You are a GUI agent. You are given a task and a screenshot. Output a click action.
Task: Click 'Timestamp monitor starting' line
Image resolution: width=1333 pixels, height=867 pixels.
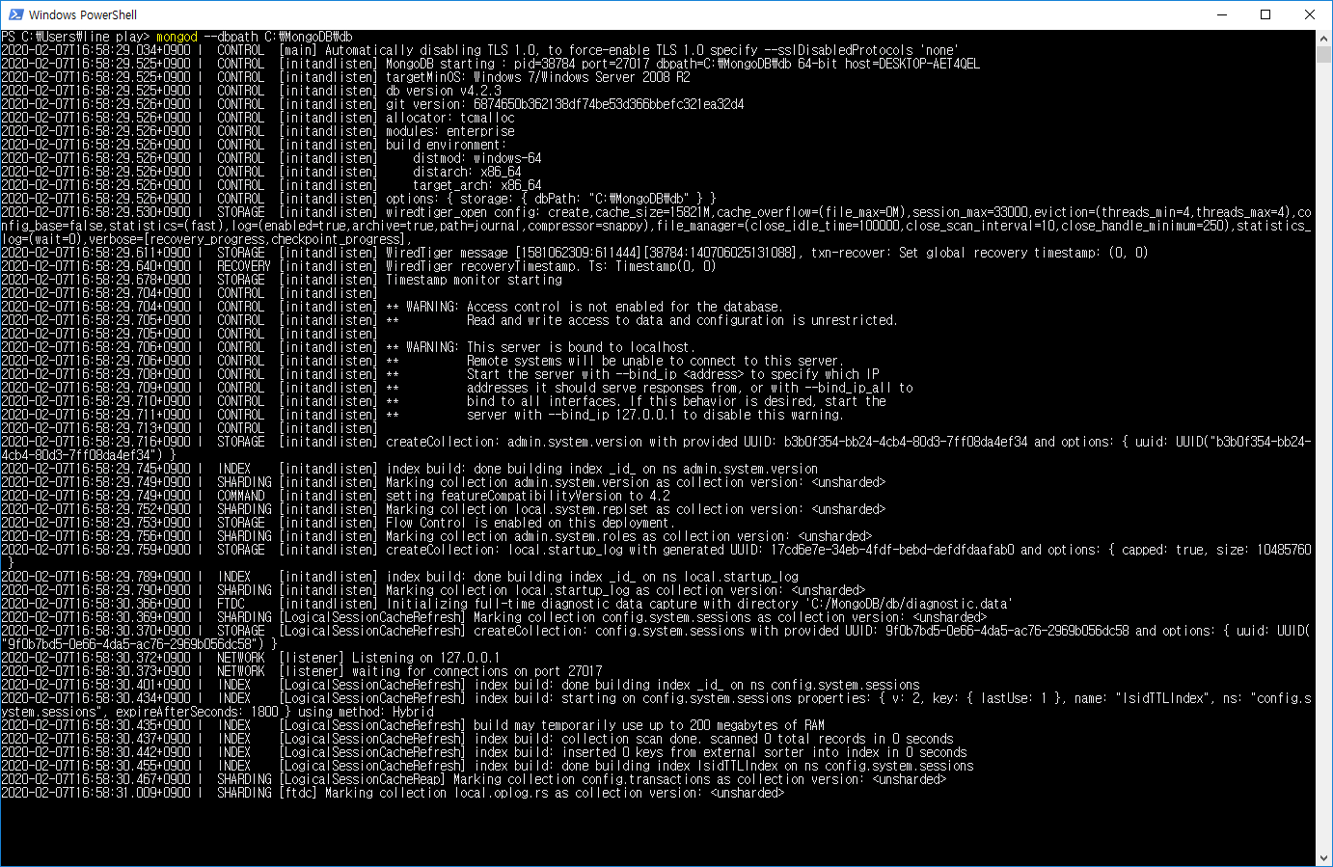(x=474, y=280)
